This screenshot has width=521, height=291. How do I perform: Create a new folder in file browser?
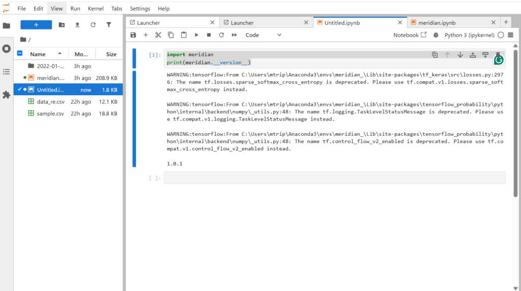(x=62, y=25)
